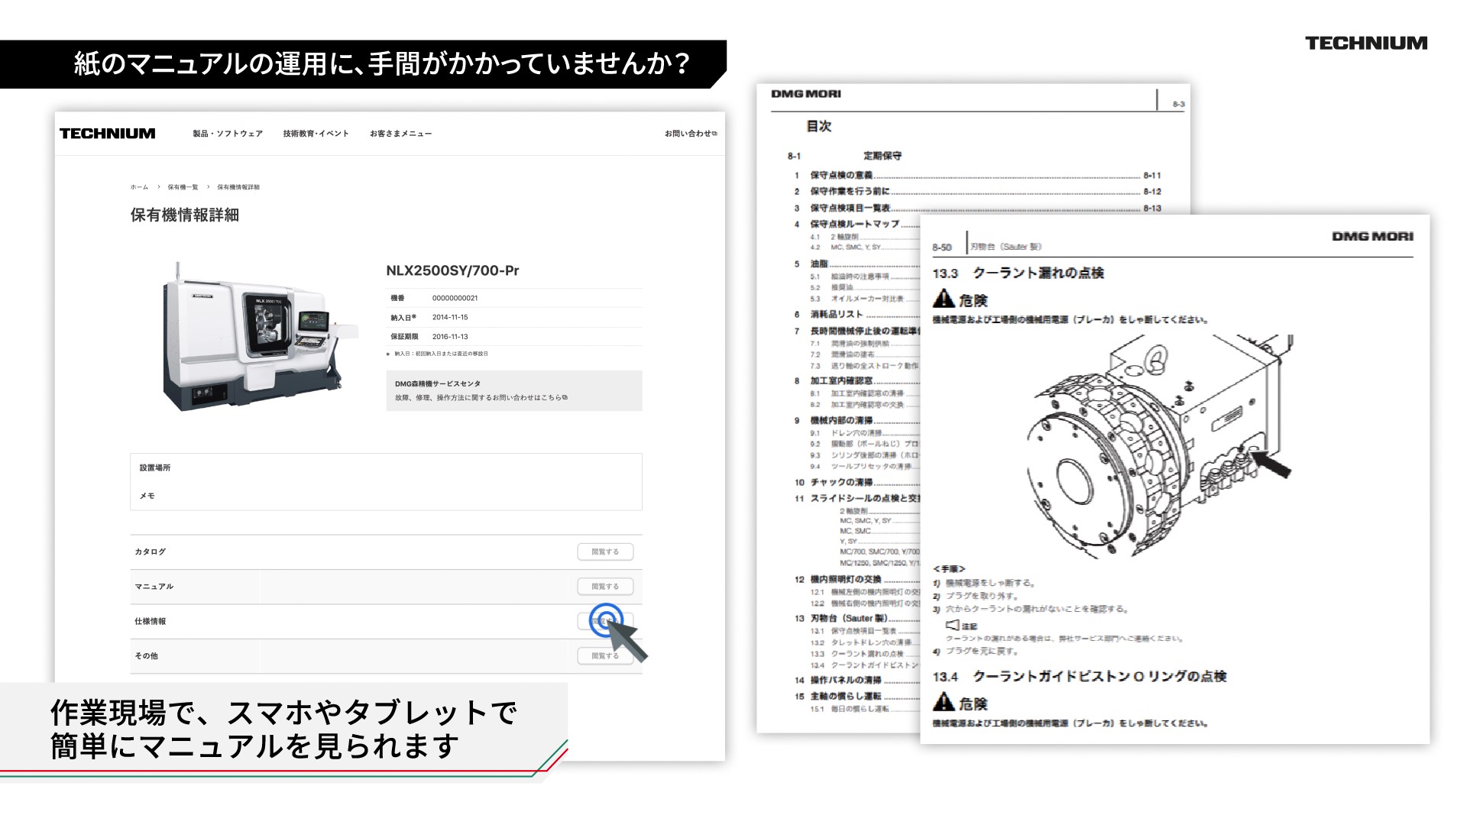Select TOC entry 消耗品リスト
The width and height of the screenshot is (1467, 825).
point(836,315)
